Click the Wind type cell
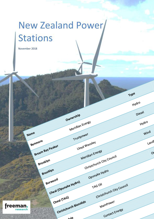This screenshot has width=154, height=219. coord(147,133)
